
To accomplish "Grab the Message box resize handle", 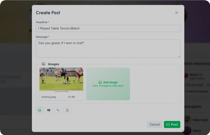I will click(179, 56).
